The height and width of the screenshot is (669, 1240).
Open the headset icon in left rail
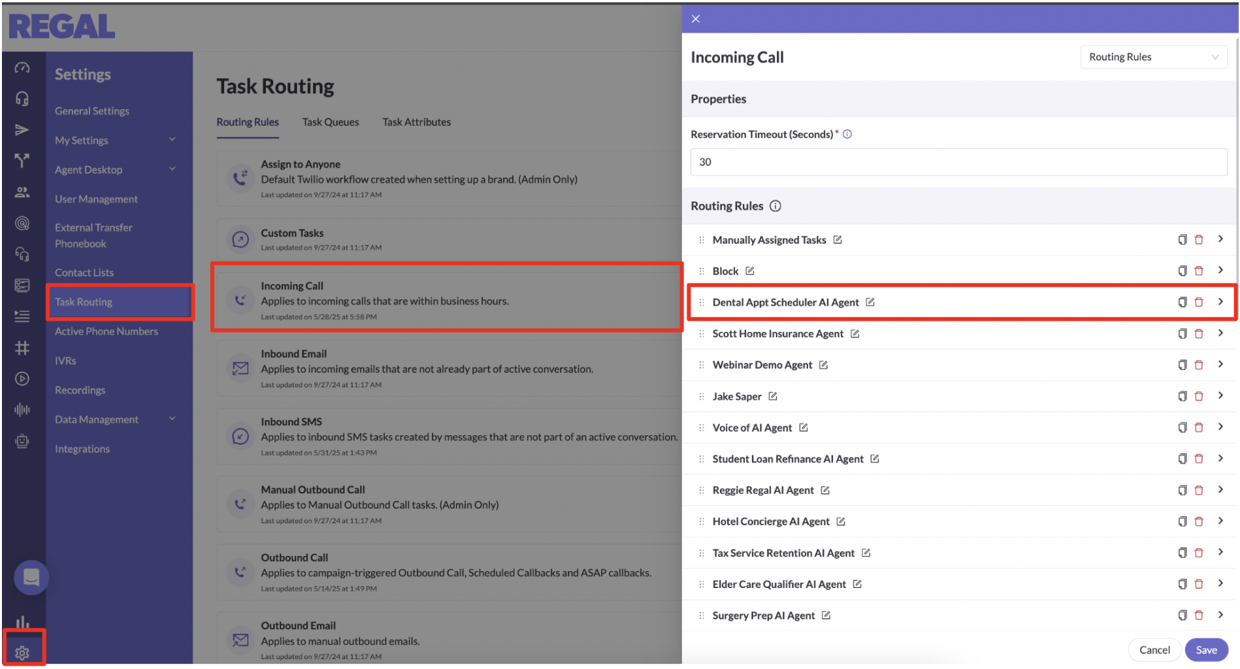[x=22, y=99]
